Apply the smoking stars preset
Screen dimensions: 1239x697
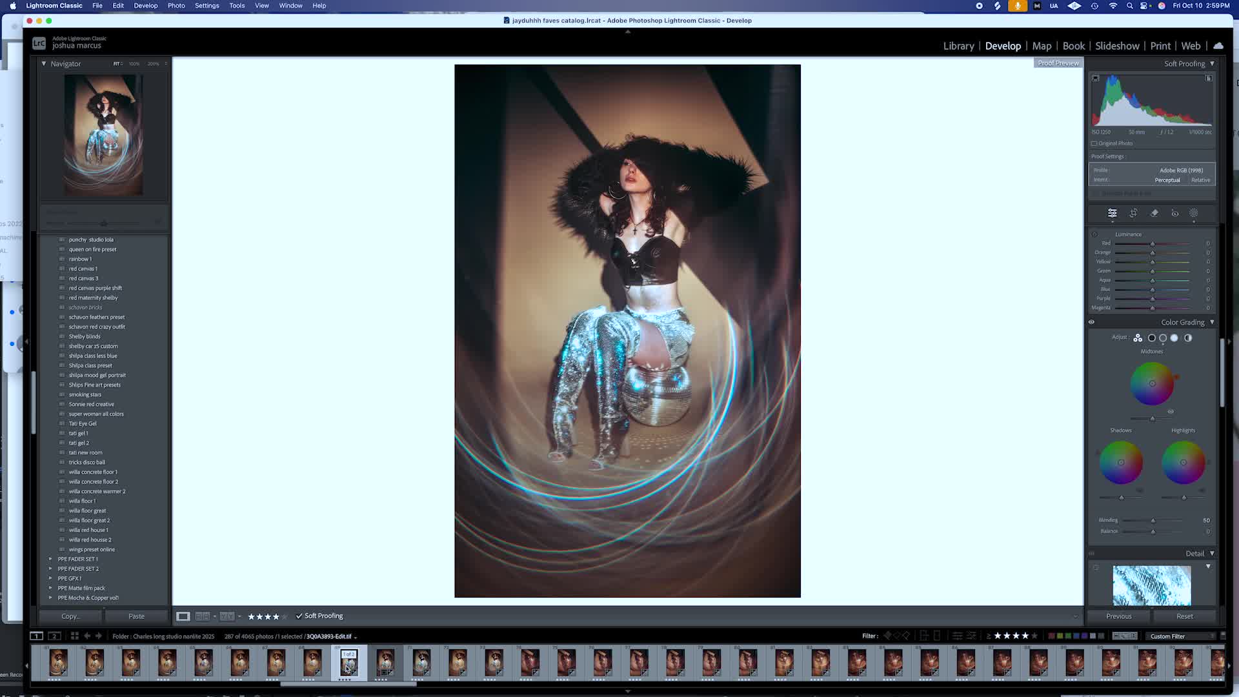pyautogui.click(x=85, y=394)
